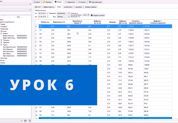Sort by the Объём, ед column header
The height and width of the screenshot is (123, 178).
pos(45,22)
